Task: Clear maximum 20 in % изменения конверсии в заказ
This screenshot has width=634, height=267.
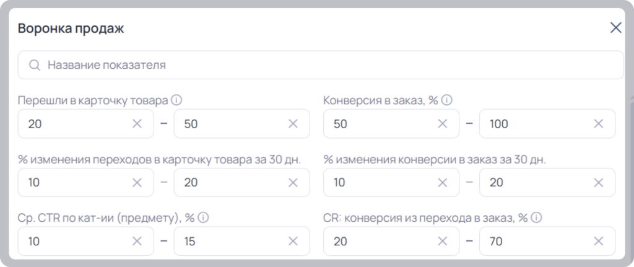Action: pyautogui.click(x=599, y=183)
